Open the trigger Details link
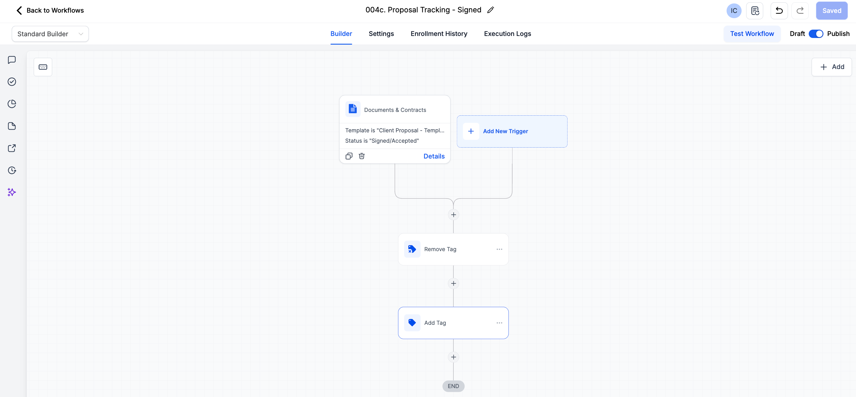This screenshot has height=397, width=856. pyautogui.click(x=434, y=156)
